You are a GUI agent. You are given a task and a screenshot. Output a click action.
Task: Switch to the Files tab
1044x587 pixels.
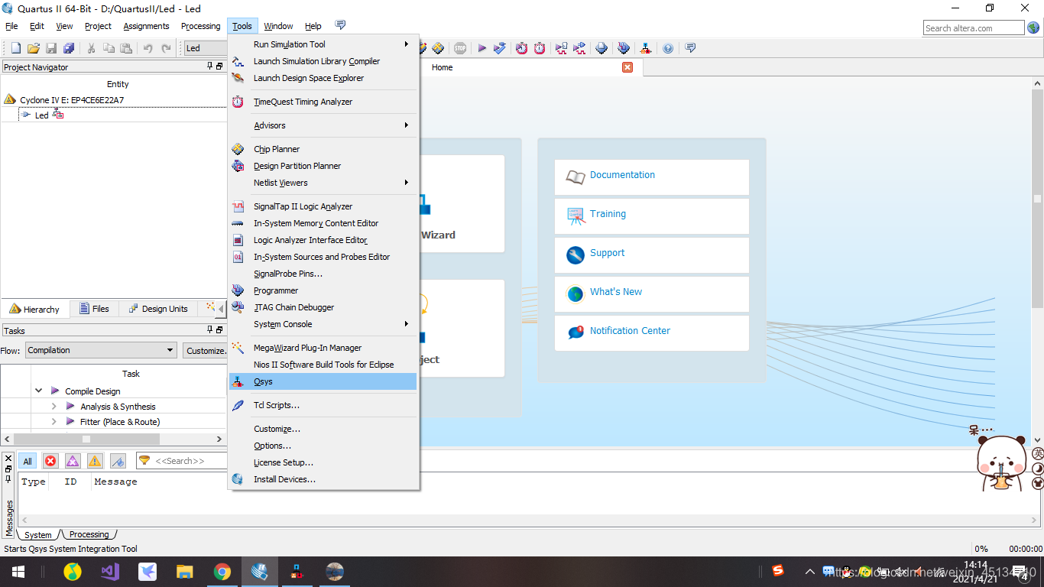click(94, 309)
